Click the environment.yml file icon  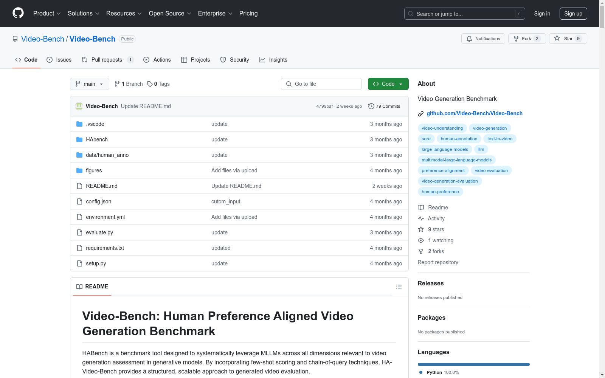click(x=79, y=217)
